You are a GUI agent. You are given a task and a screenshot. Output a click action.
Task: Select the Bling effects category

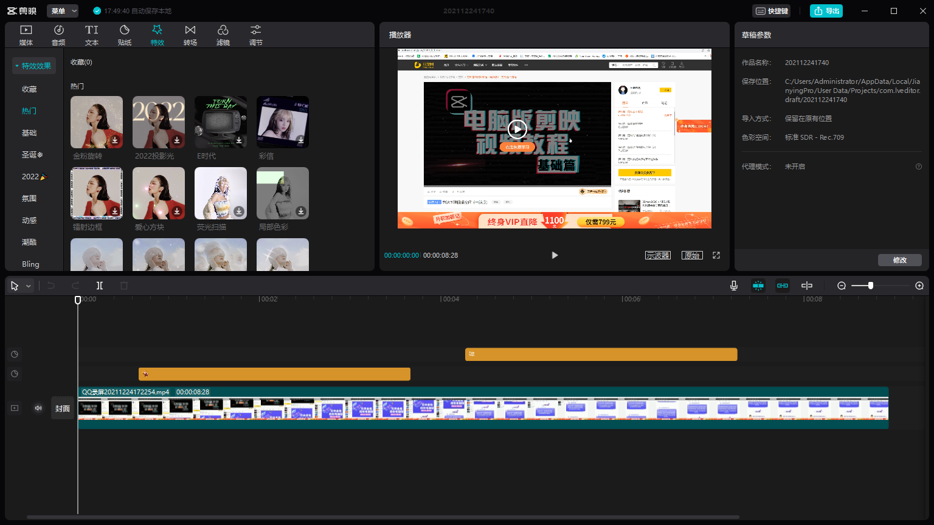(x=30, y=264)
